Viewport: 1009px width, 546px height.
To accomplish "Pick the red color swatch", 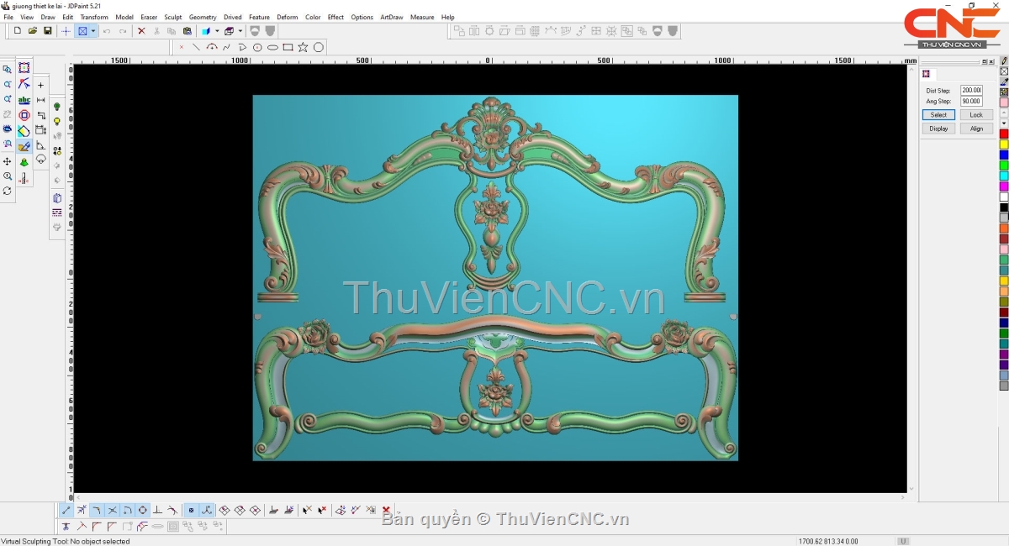I will click(1004, 134).
